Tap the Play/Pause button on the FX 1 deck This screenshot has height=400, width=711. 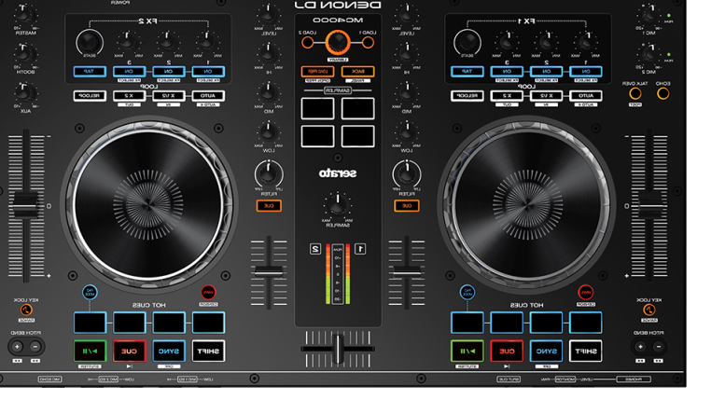[x=467, y=352]
